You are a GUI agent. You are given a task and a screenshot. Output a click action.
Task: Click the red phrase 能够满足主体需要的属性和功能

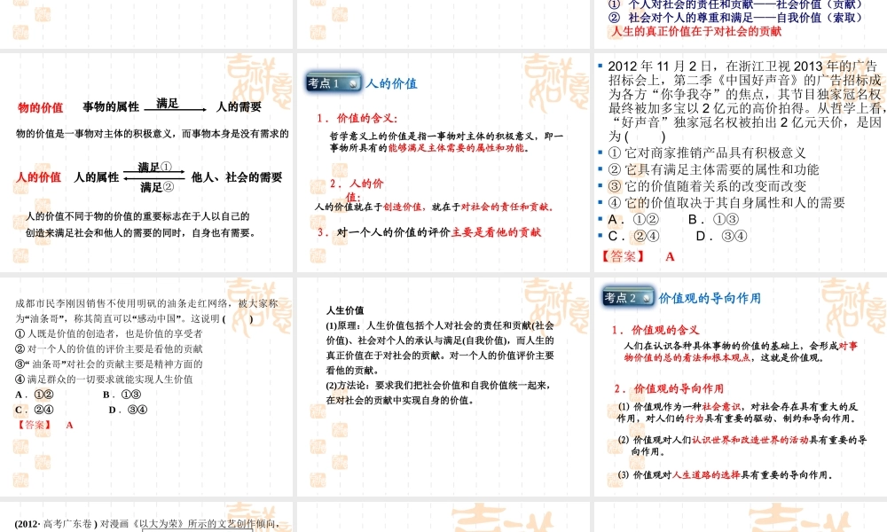[x=459, y=148]
